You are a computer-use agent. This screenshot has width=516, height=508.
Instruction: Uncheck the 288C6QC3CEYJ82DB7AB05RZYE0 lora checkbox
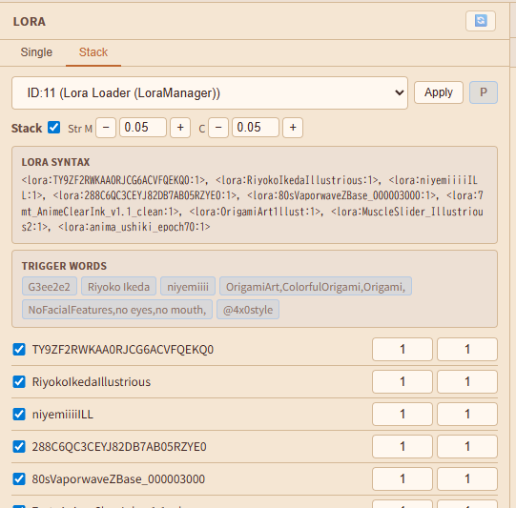click(19, 446)
